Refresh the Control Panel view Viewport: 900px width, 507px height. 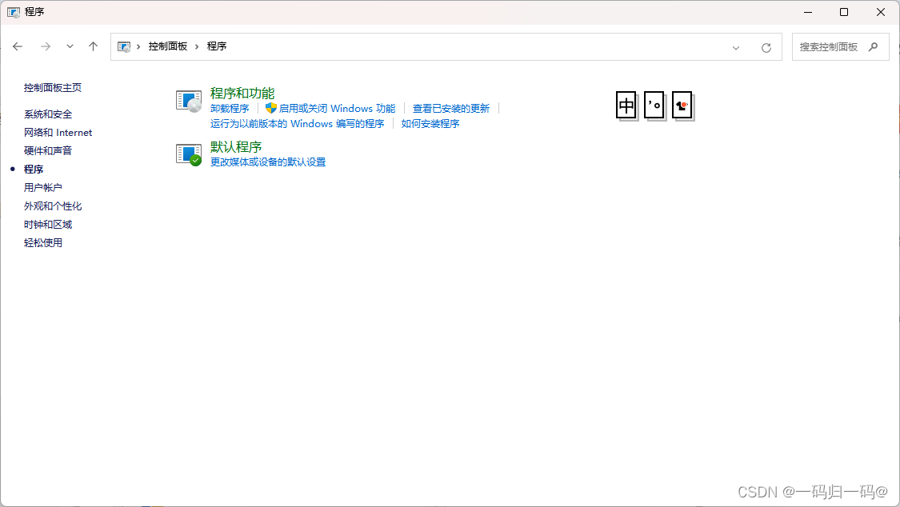766,48
